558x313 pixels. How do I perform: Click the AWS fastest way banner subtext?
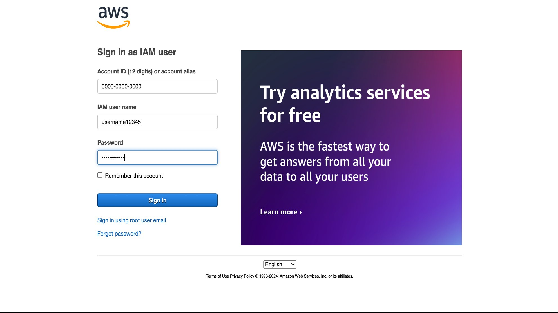pyautogui.click(x=325, y=162)
